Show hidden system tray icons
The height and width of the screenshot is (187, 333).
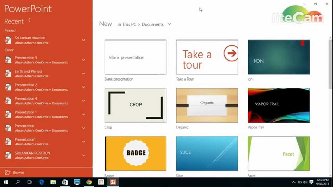(x=294, y=182)
